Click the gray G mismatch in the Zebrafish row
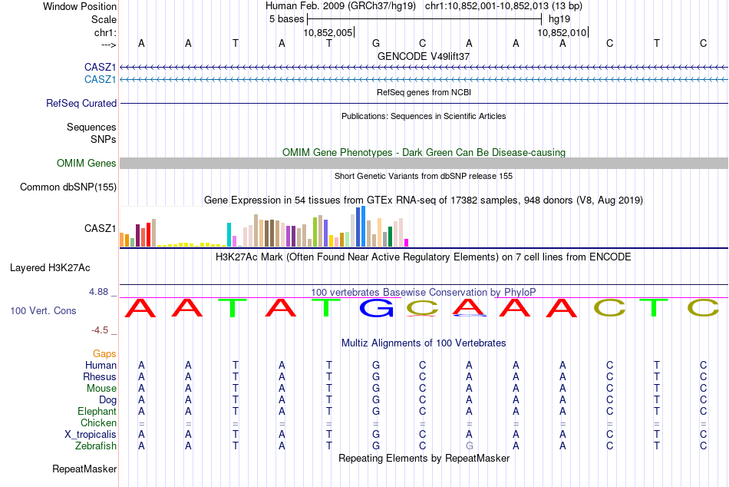Screen dimensions: 729x487 pos(470,446)
